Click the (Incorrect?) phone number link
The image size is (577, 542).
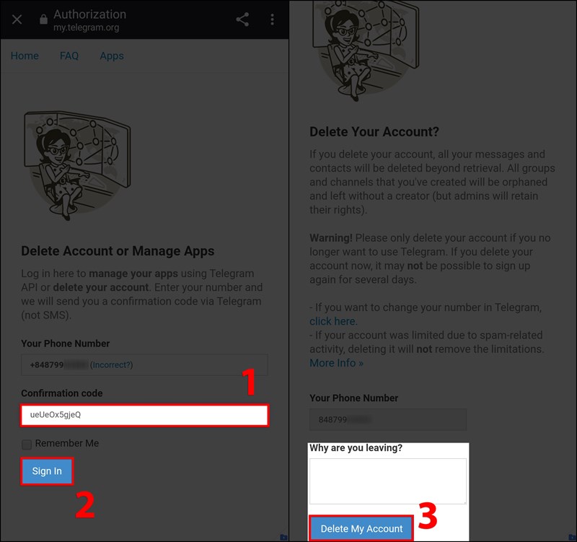112,365
